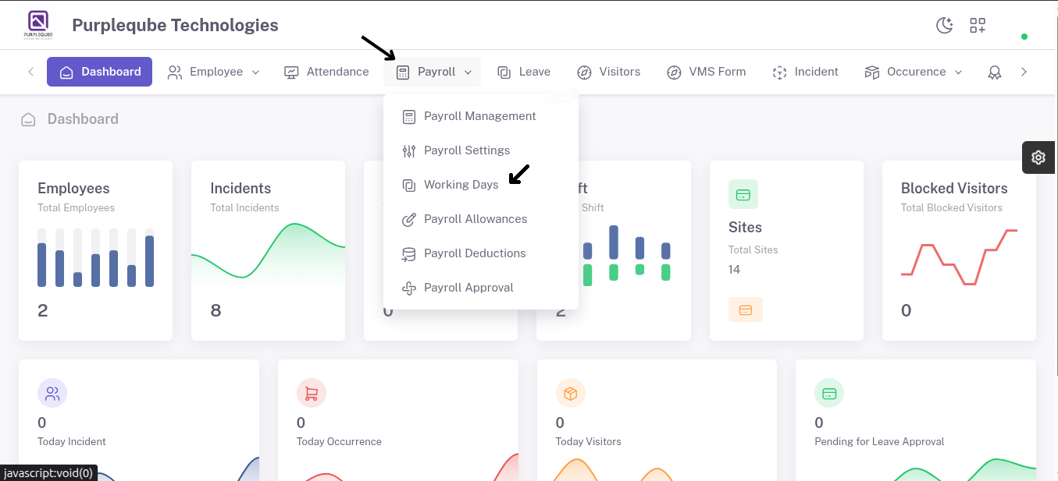The image size is (1058, 481).
Task: Click Purpleqube Technologies title
Action: point(175,25)
